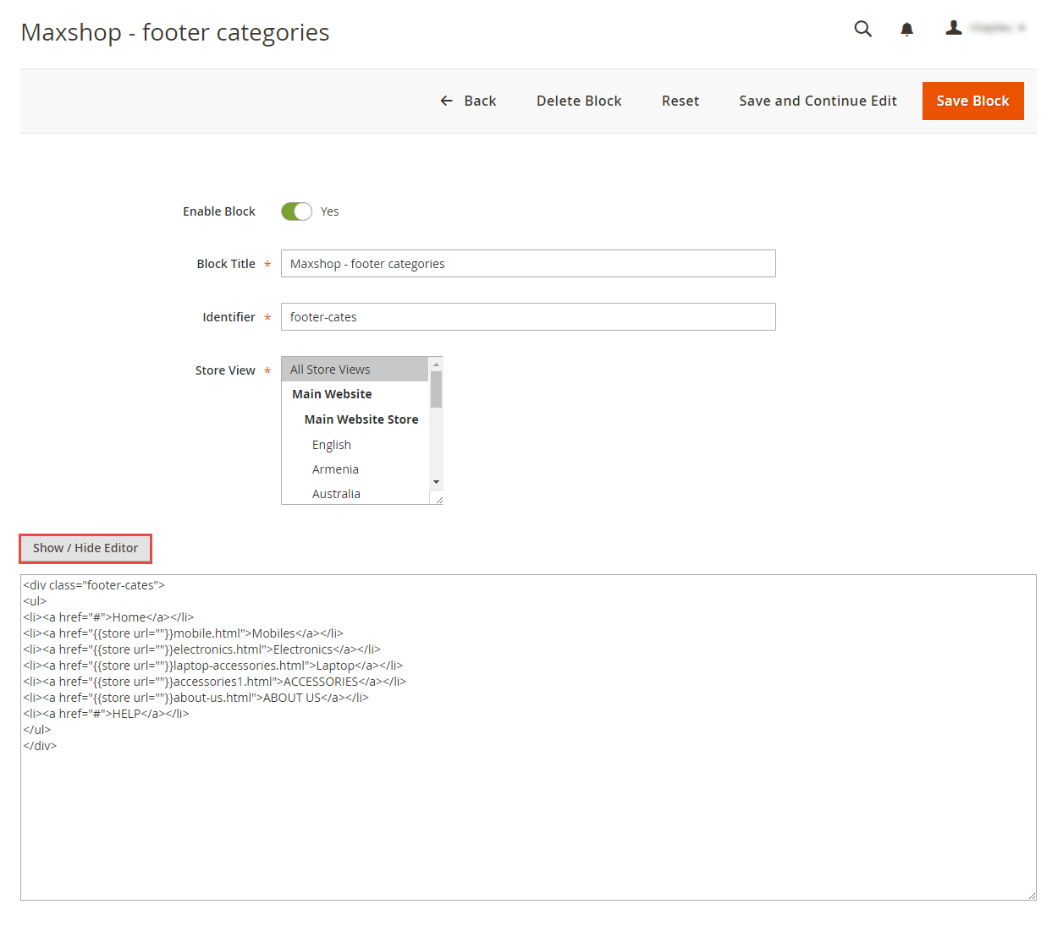Click into the Identifier text field
Viewport: 1052px width, 948px height.
click(527, 317)
